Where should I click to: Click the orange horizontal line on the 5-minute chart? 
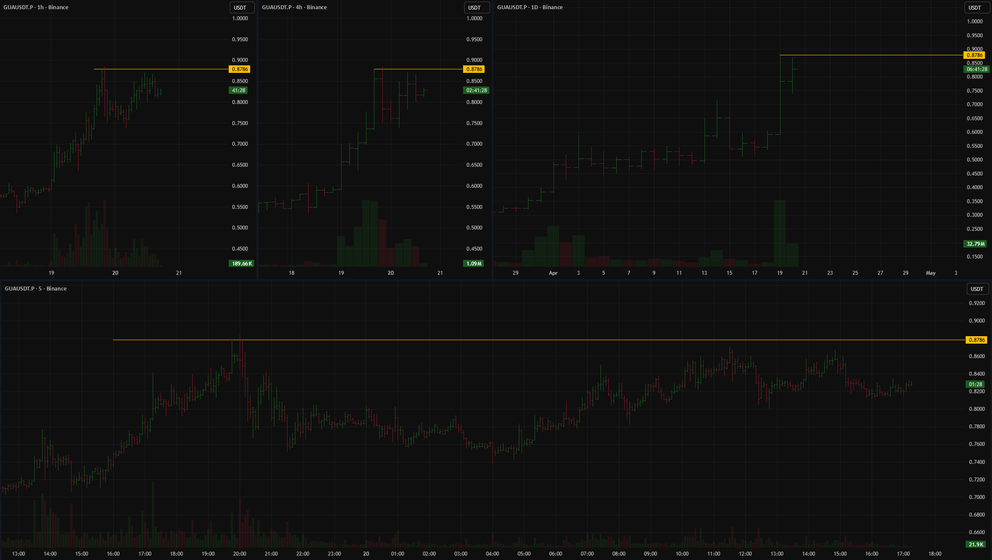click(x=527, y=340)
